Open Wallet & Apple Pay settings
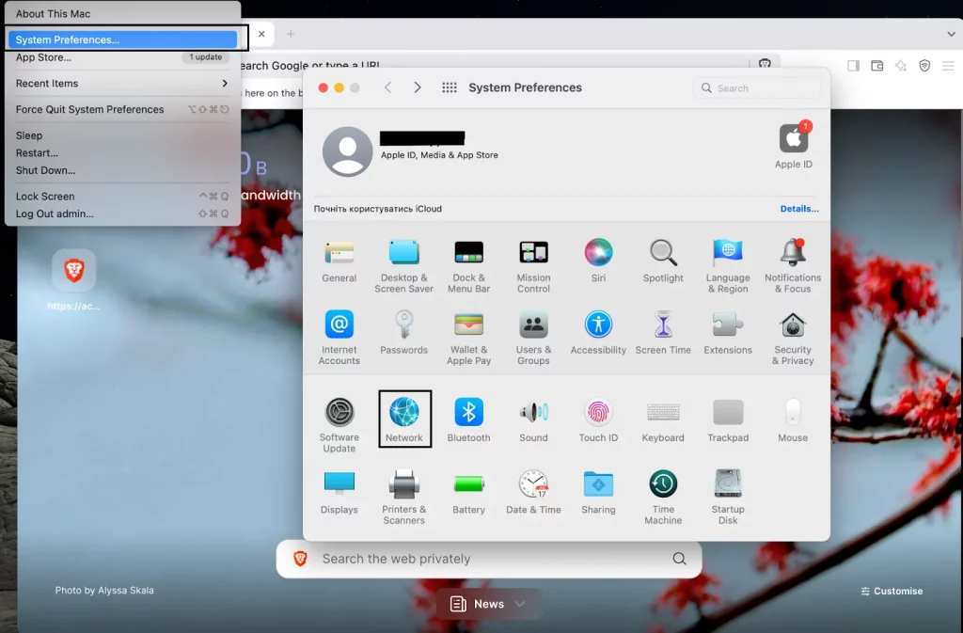This screenshot has width=963, height=633. point(468,338)
